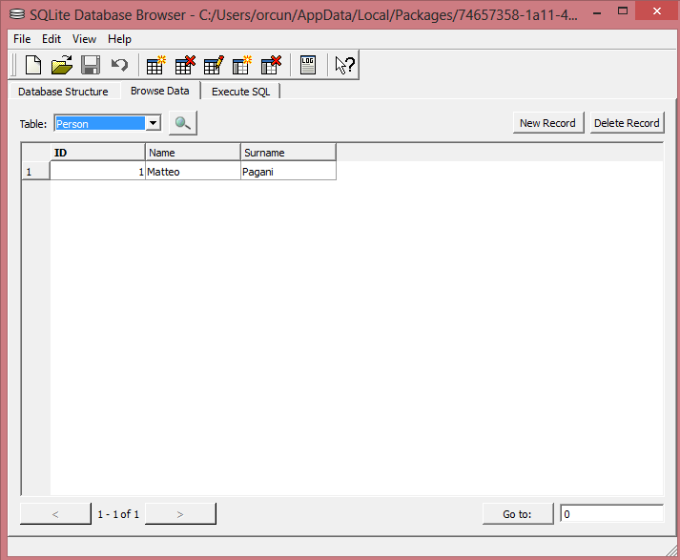This screenshot has width=680, height=560.
Task: Click the Delete Table icon
Action: click(185, 66)
